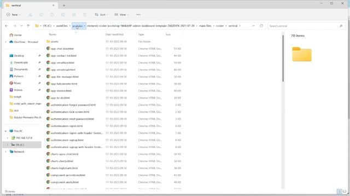The height and width of the screenshot is (196, 350).
Task: Go forward with the right arrow
Action: tap(15, 26)
